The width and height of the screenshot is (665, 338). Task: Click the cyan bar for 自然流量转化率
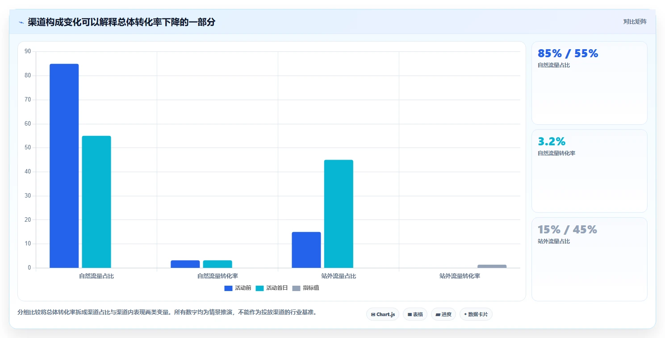point(217,264)
